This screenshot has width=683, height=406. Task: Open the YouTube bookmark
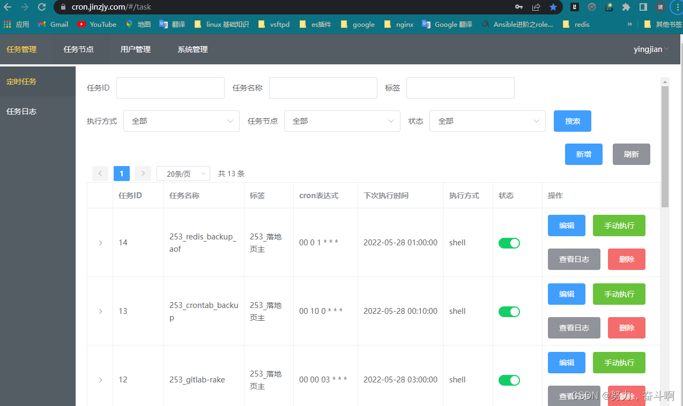[97, 24]
